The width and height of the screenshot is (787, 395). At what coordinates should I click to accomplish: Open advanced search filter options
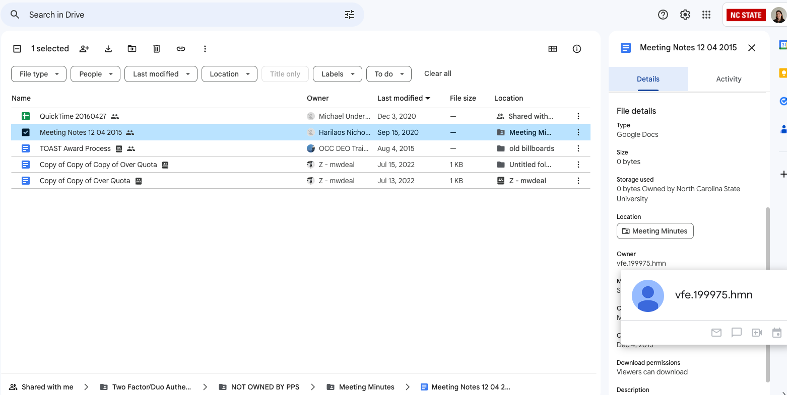350,15
